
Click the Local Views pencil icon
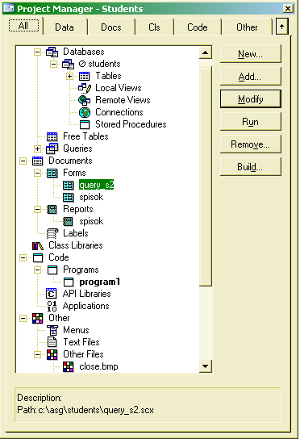[x=84, y=88]
